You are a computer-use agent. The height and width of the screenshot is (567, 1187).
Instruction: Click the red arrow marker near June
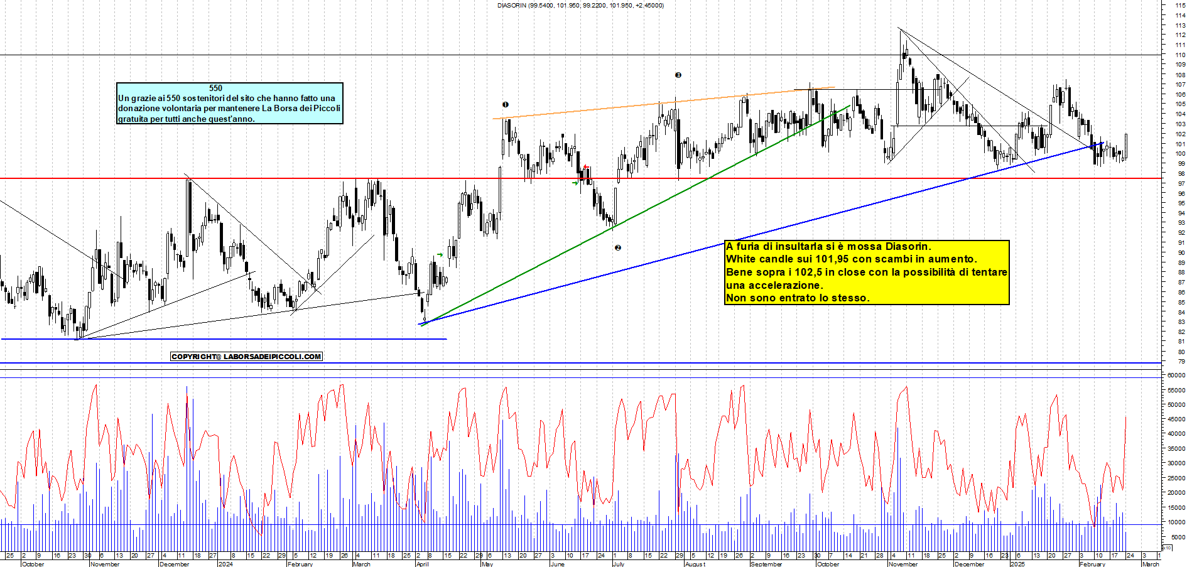click(585, 167)
